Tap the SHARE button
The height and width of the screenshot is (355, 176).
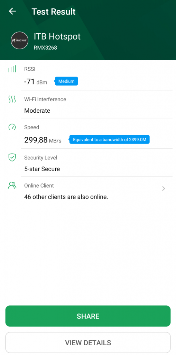[88, 316]
